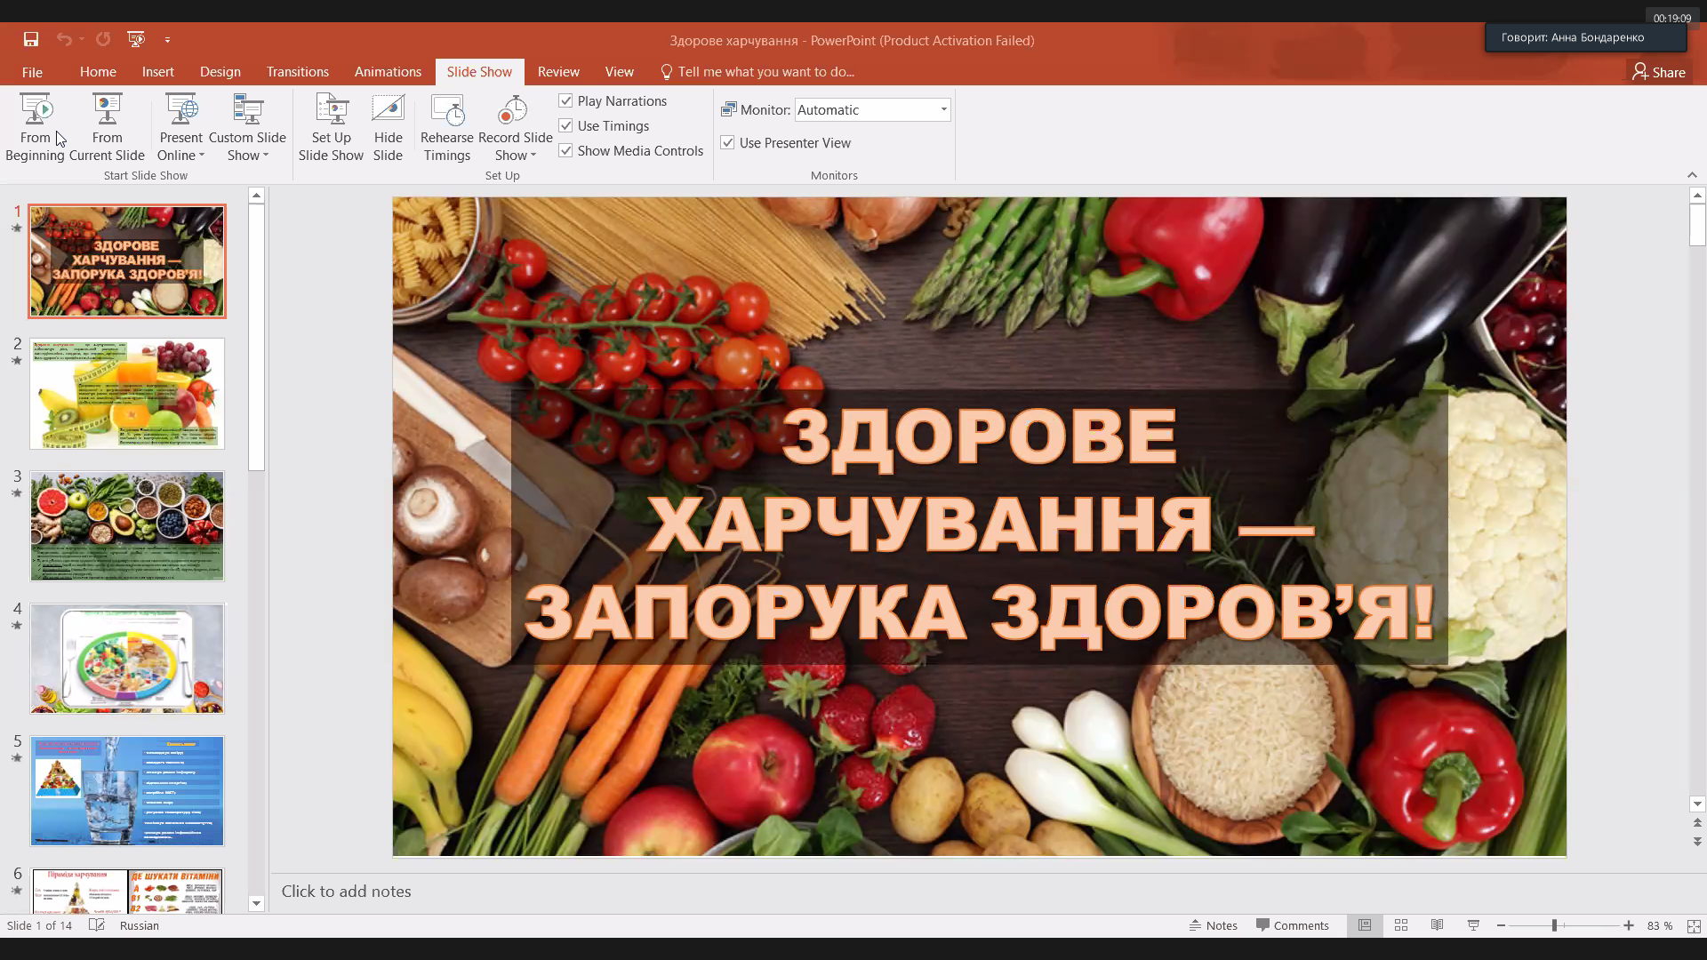Click the Rehearse Timings icon
The height and width of the screenshot is (960, 1707).
(446, 110)
